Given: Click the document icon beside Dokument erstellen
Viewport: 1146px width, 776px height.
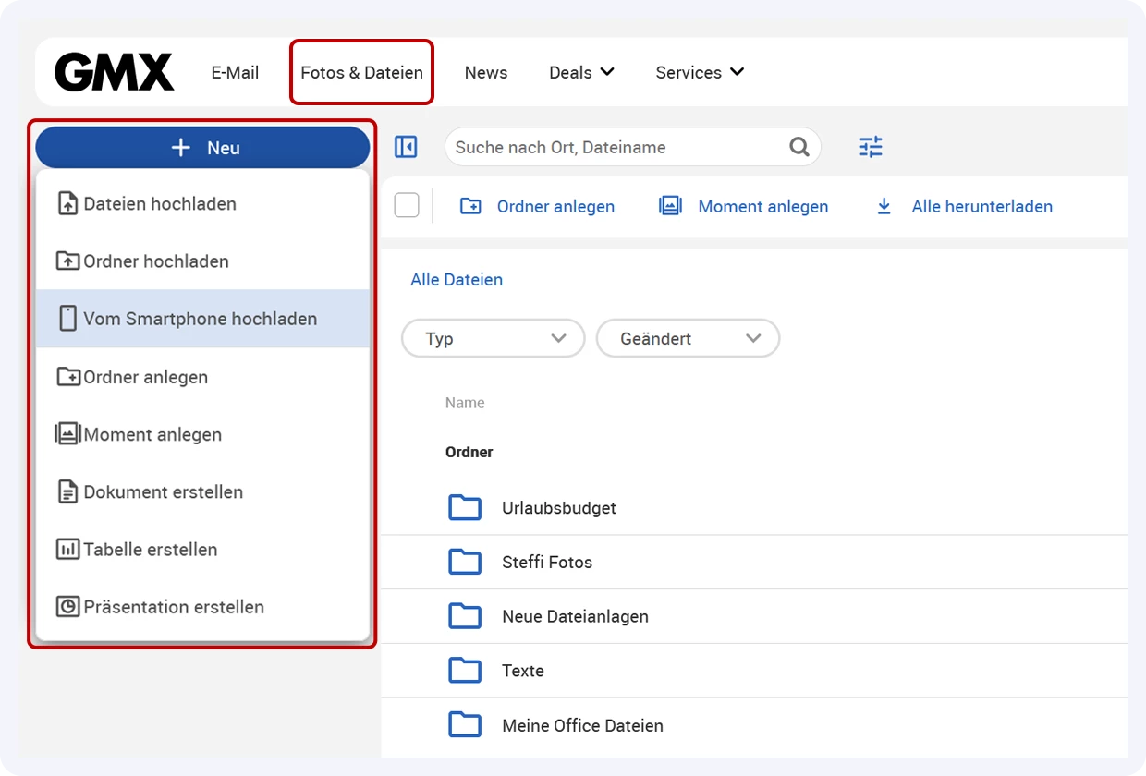Looking at the screenshot, I should (x=67, y=491).
